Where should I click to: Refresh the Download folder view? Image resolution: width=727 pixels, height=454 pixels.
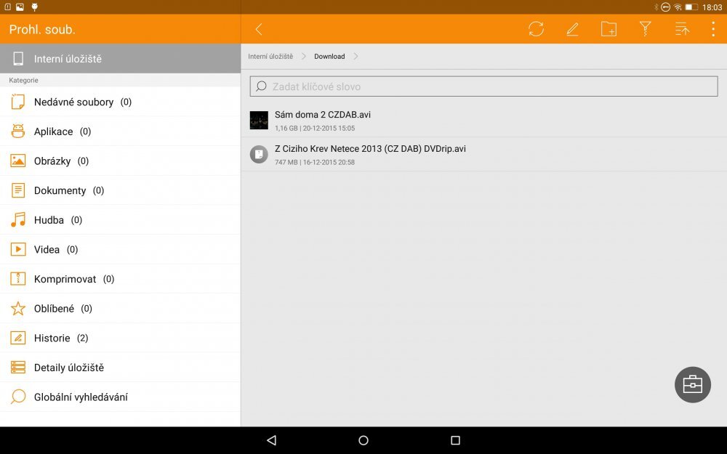(x=537, y=29)
